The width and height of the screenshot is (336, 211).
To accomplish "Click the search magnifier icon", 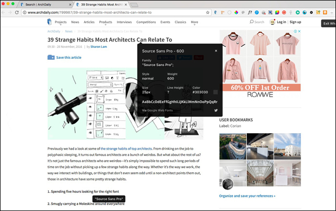I will (252, 22).
